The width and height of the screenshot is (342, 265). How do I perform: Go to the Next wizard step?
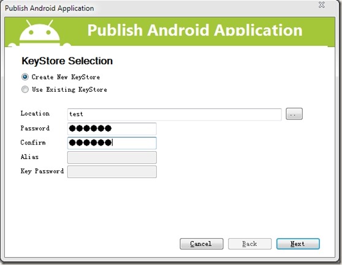coord(298,244)
